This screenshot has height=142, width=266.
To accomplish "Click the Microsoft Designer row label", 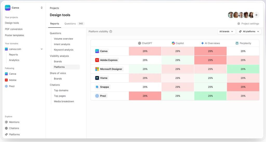I will pos(111,69).
